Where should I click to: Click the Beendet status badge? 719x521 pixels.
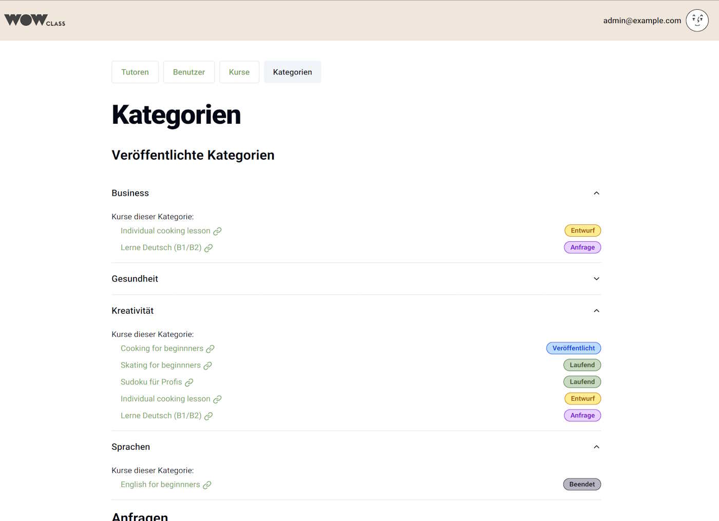(x=582, y=484)
